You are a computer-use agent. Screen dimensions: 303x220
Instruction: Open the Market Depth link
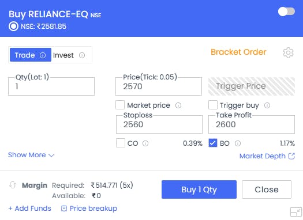point(267,156)
